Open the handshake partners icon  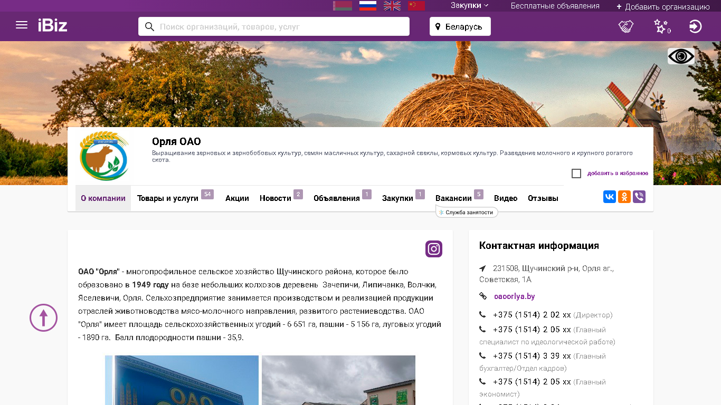(626, 26)
